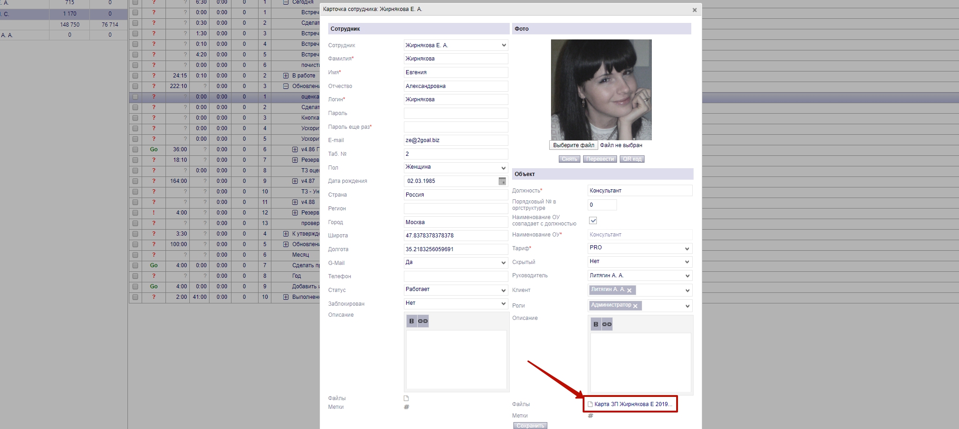This screenshot has width=959, height=429.
Task: Toggle 'Наименование ОУ совпадает с должностью' checkbox
Action: tap(593, 220)
